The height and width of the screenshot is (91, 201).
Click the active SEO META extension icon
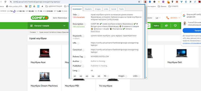click(x=145, y=2)
